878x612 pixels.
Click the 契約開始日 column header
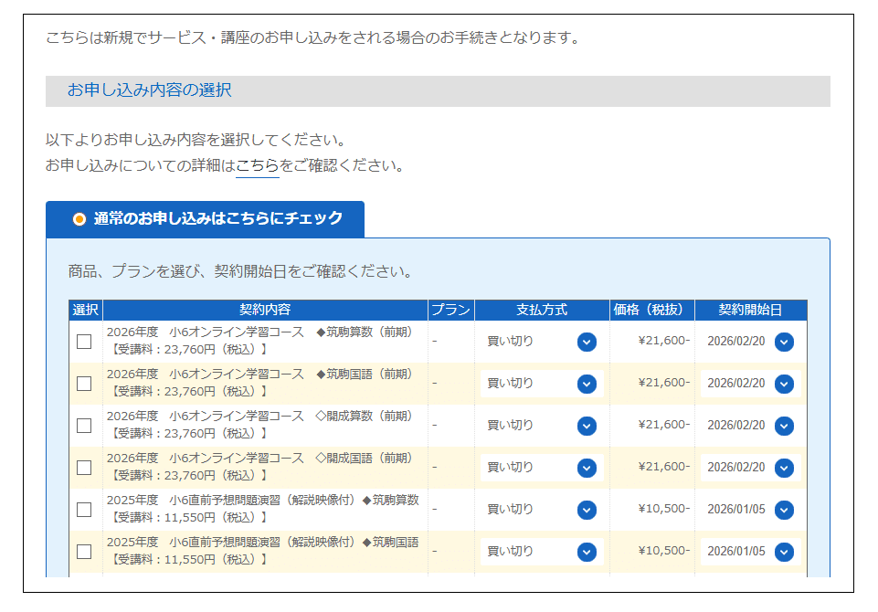[x=750, y=310]
